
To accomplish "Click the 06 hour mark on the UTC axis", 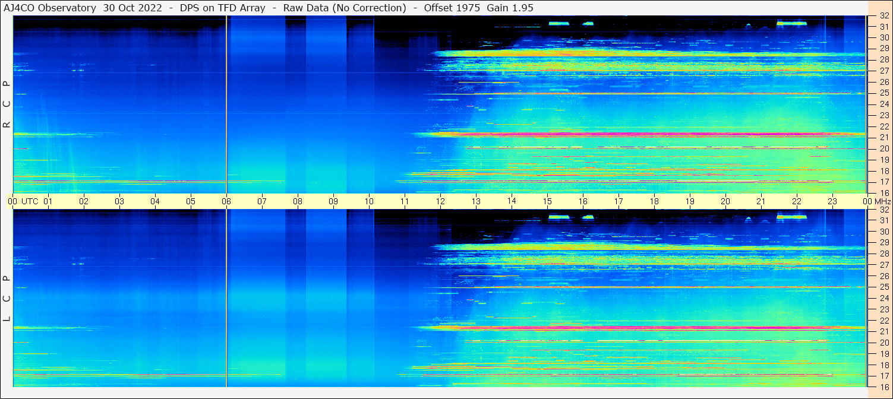I will click(226, 201).
